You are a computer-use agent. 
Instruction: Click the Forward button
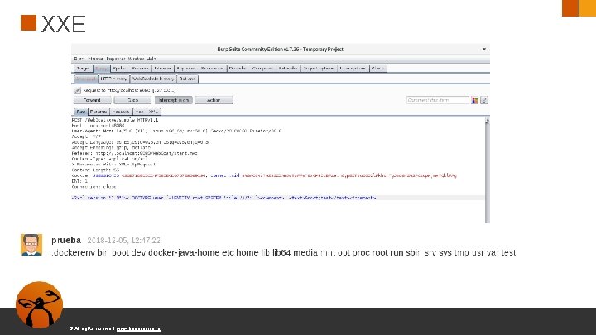[93, 100]
